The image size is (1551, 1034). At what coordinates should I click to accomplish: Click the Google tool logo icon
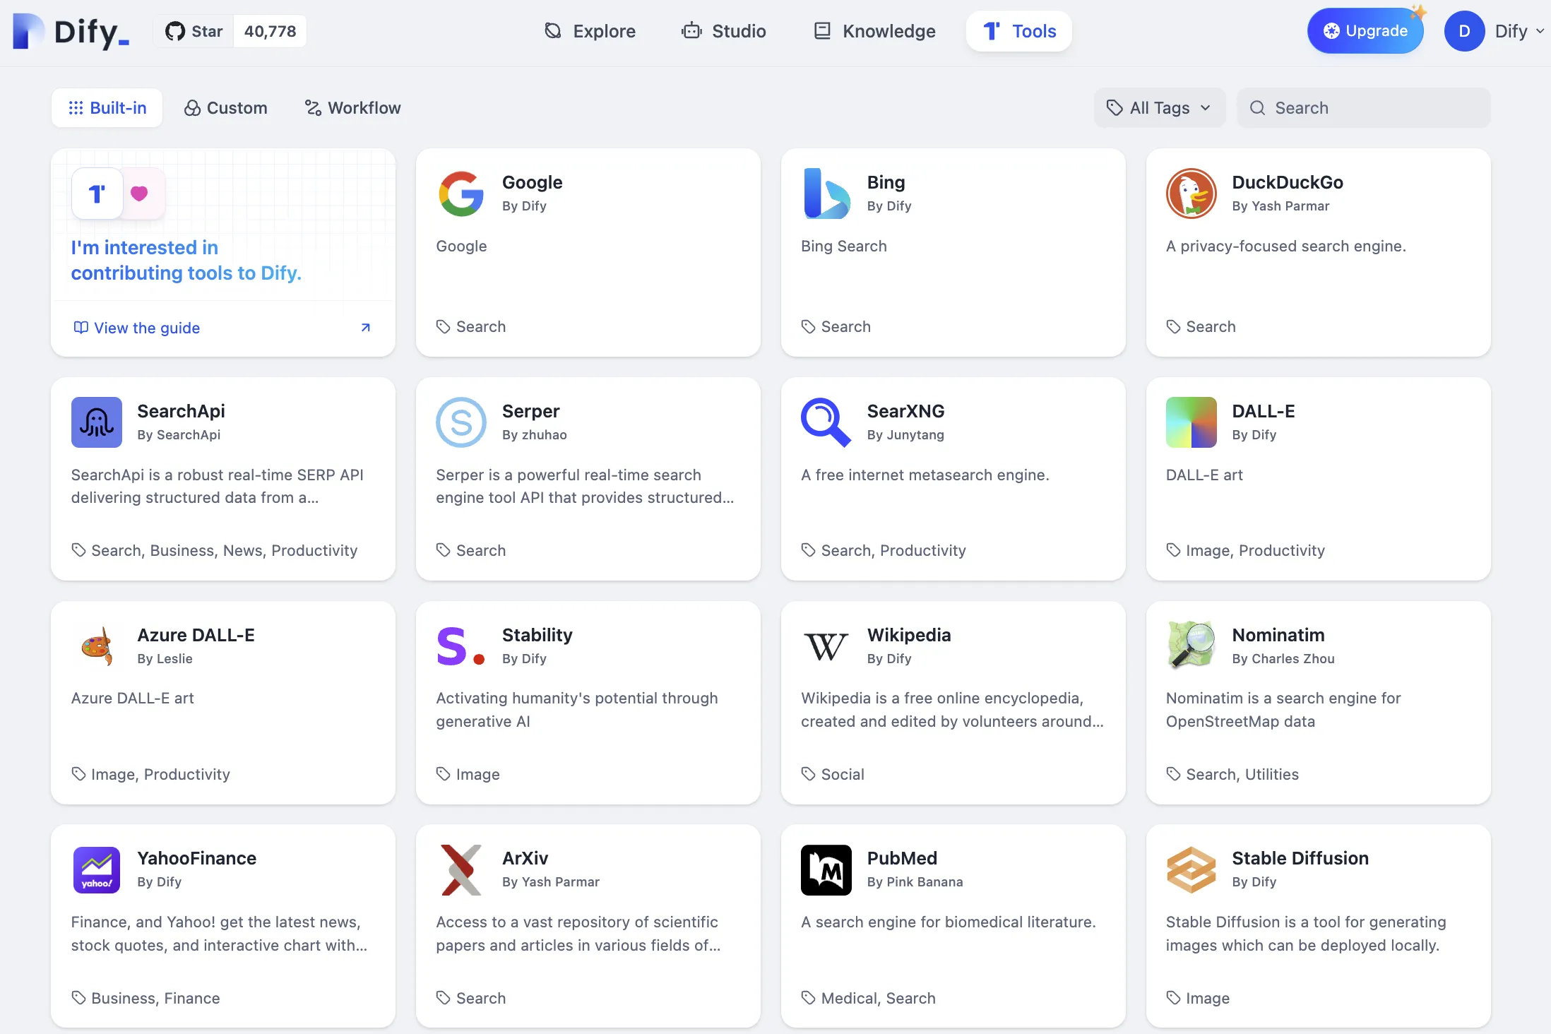click(x=461, y=194)
